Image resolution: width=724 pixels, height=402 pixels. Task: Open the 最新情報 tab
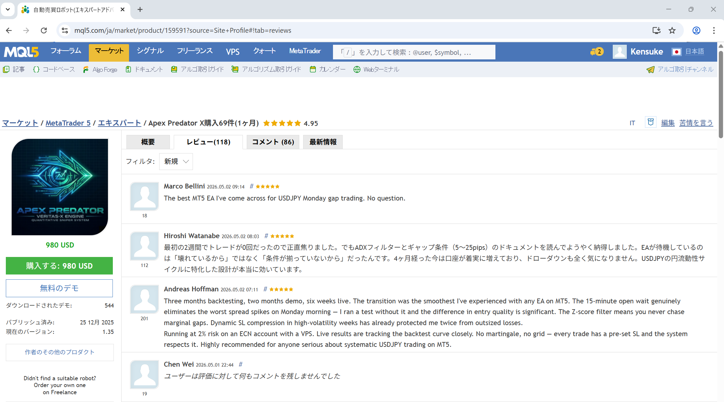click(323, 142)
